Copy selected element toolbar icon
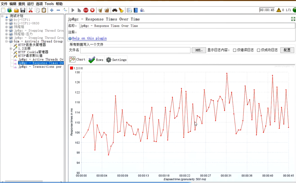The height and width of the screenshot is (183, 296). [x=37, y=10]
